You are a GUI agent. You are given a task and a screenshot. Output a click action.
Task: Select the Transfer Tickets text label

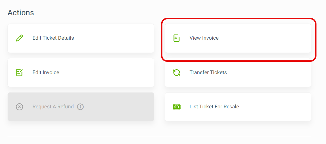click(208, 72)
